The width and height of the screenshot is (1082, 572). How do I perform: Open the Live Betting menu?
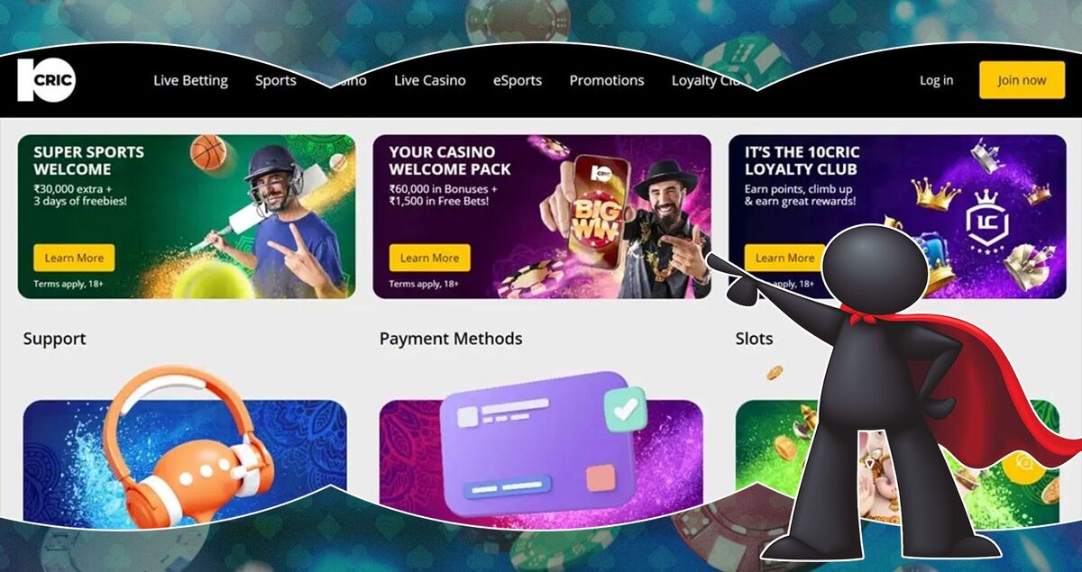point(190,80)
